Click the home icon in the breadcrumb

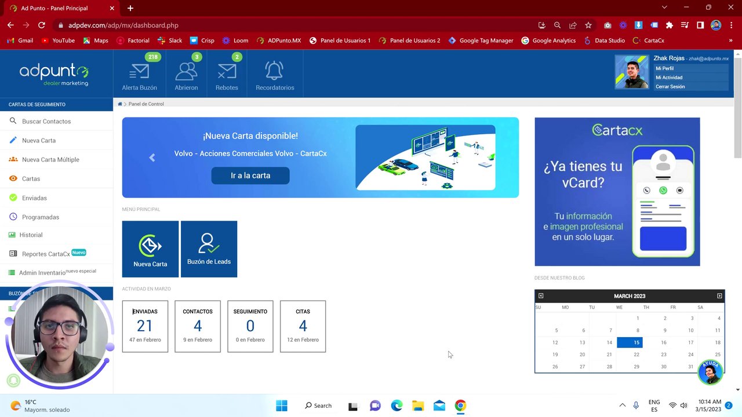pos(120,104)
